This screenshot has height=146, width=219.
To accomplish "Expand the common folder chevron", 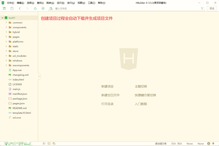I will tap(6, 22).
